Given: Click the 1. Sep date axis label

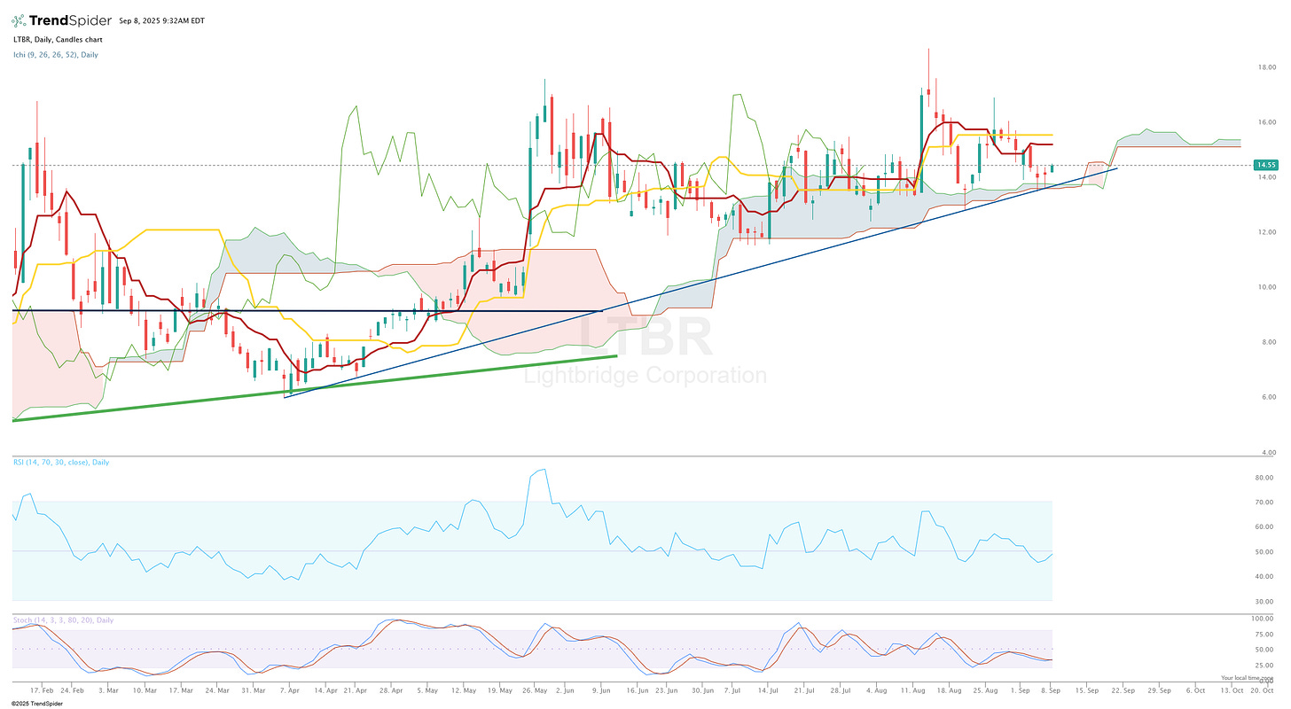Looking at the screenshot, I should (x=1021, y=689).
